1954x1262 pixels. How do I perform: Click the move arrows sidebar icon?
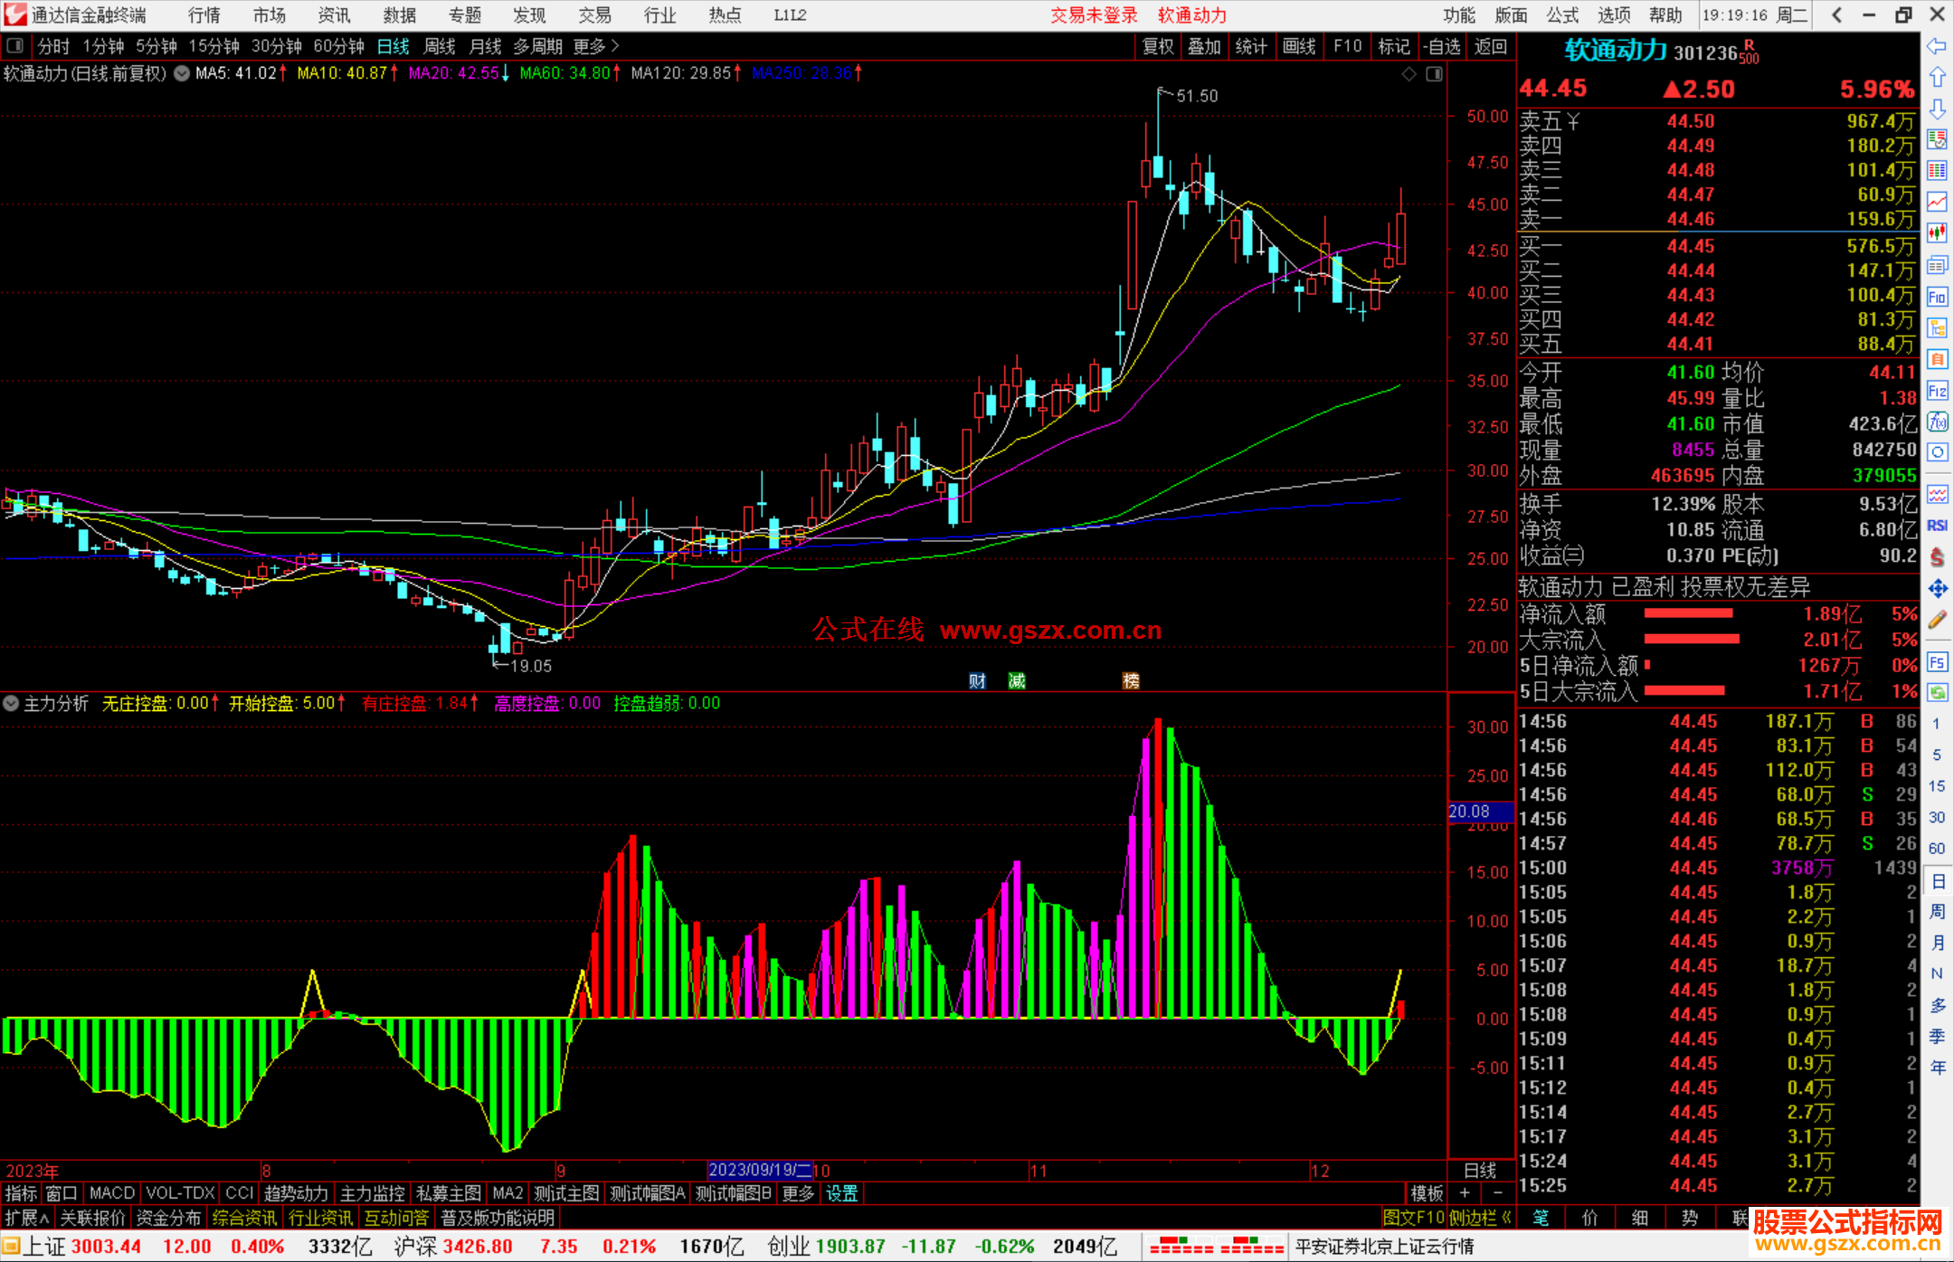1937,589
